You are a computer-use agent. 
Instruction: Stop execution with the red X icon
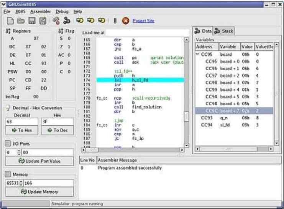click(125, 20)
